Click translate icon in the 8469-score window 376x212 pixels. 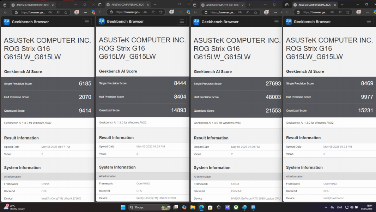coord(332,12)
